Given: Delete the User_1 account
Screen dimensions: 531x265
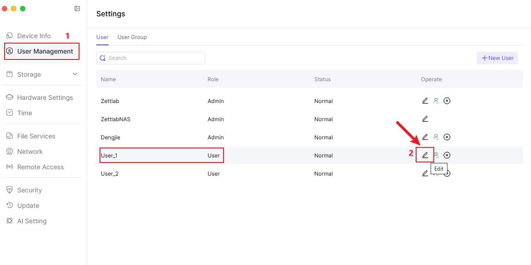Looking at the screenshot, I should click(x=447, y=155).
